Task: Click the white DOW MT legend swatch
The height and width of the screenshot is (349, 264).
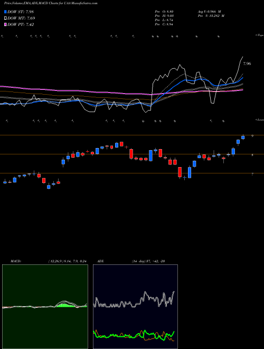Action: tap(6, 19)
